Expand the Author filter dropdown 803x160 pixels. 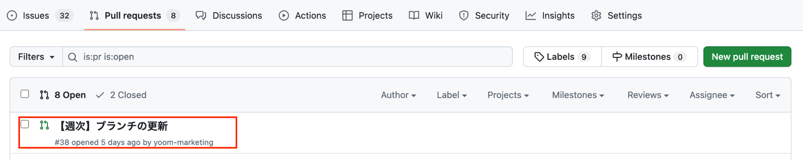[x=398, y=95]
